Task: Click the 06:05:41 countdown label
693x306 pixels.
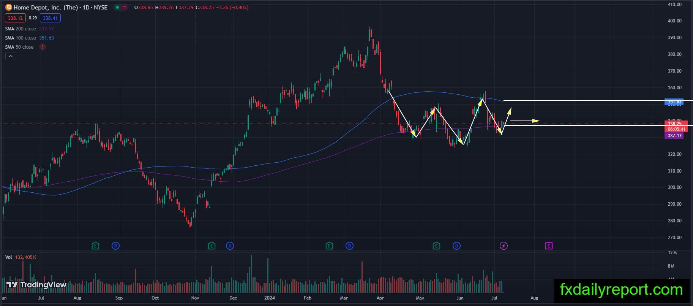Action: point(676,129)
